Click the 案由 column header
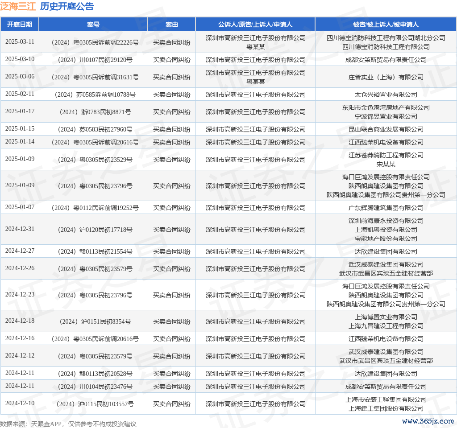Screen dimensions: 457x428 [172, 25]
